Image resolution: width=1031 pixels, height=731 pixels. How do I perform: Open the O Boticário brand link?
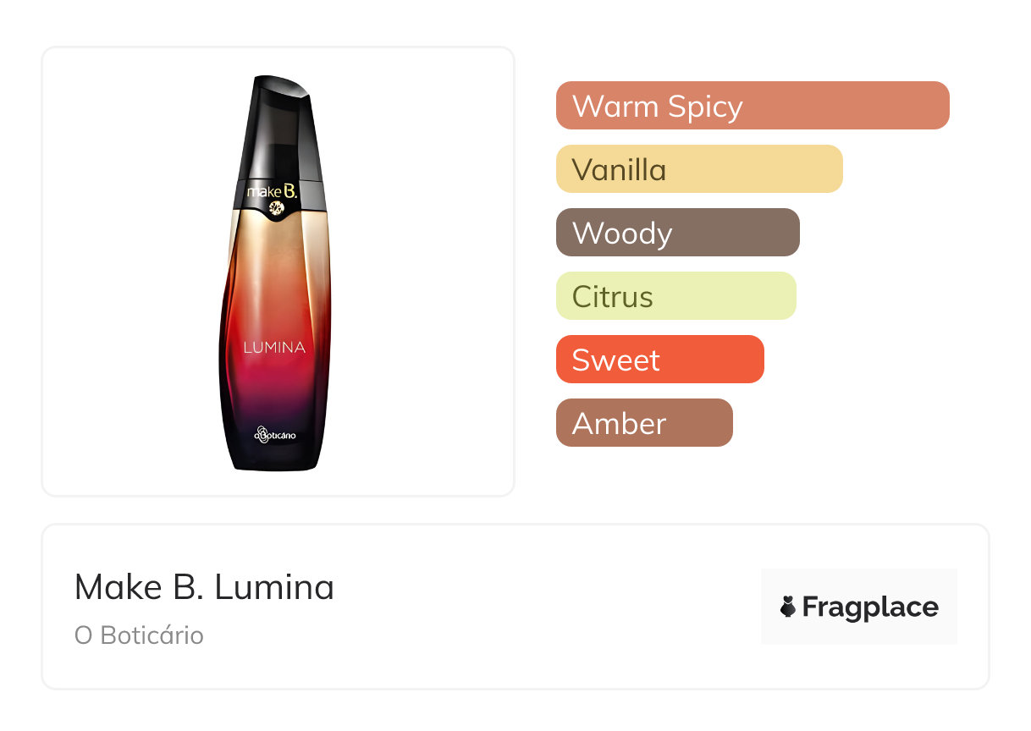coord(139,635)
